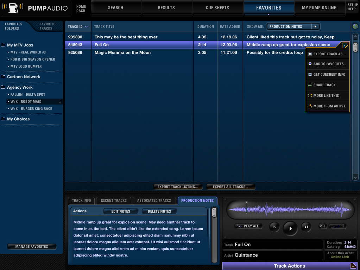Switch to the Favorite Tracks tab

point(47,26)
